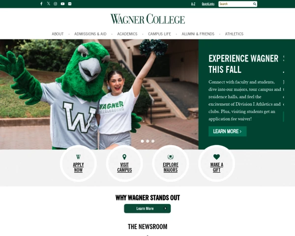This screenshot has width=295, height=236.
Task: Click the Apply Now circle icon
Action: pyautogui.click(x=78, y=163)
